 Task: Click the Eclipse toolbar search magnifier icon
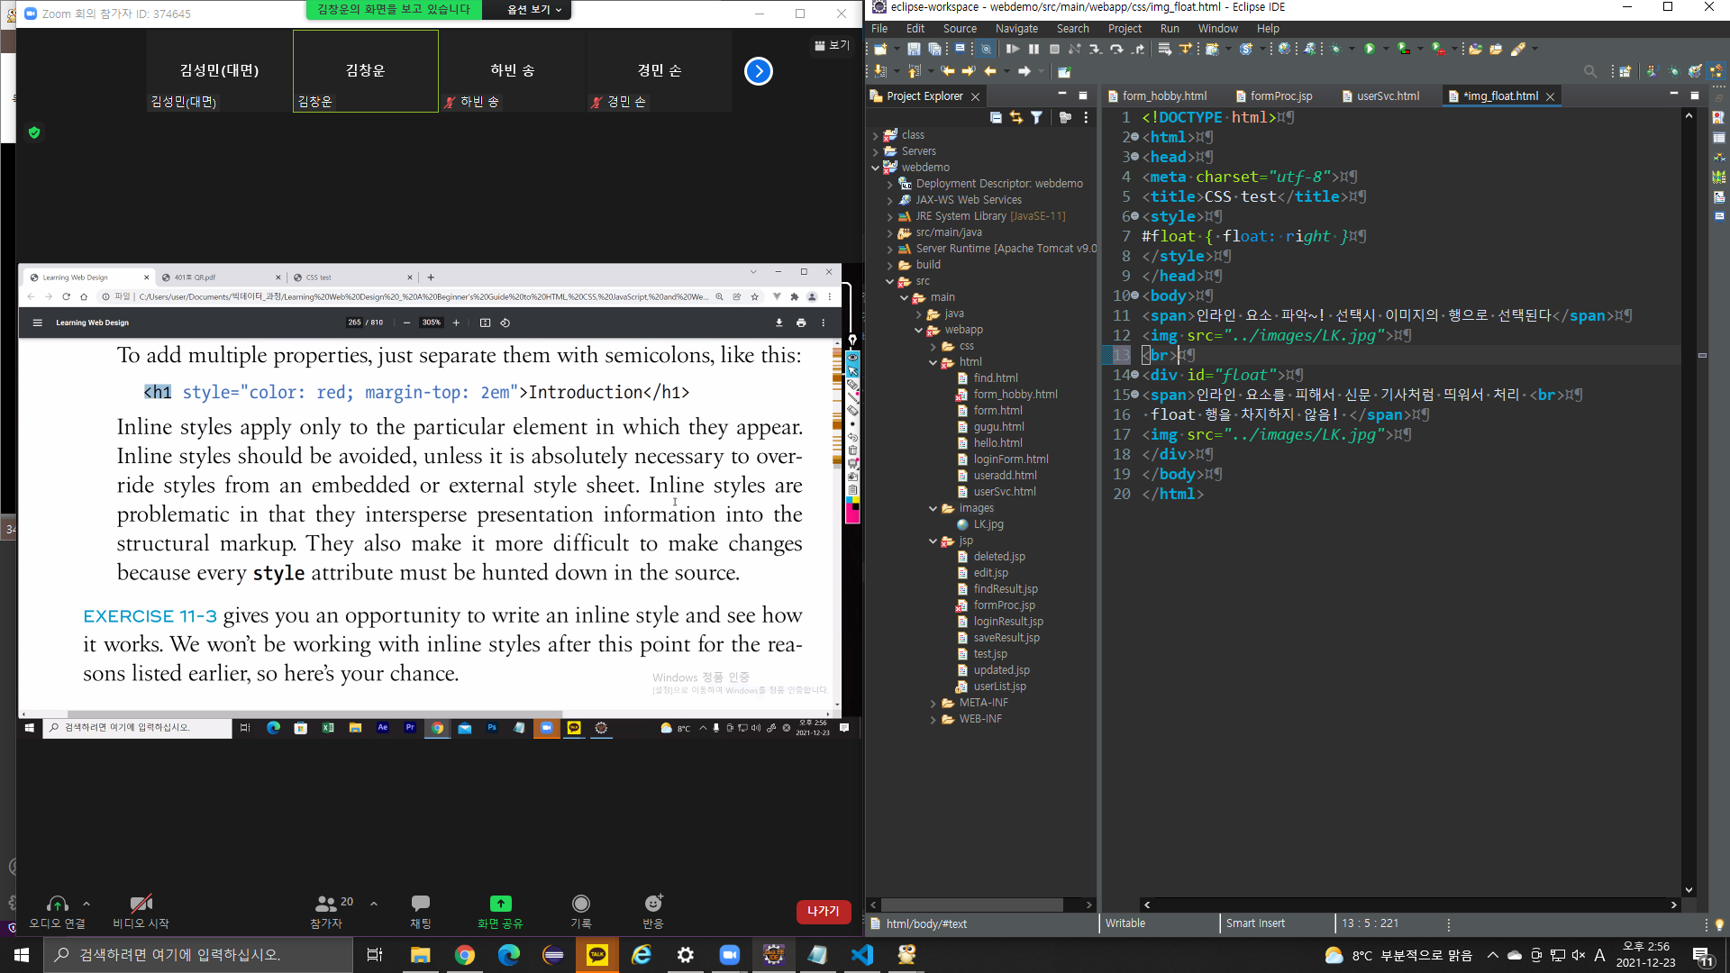tap(1590, 71)
